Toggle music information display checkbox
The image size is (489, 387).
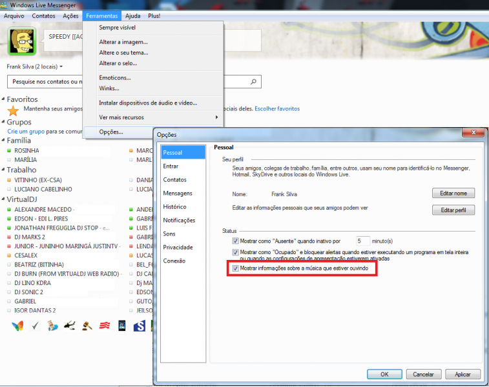tap(235, 268)
